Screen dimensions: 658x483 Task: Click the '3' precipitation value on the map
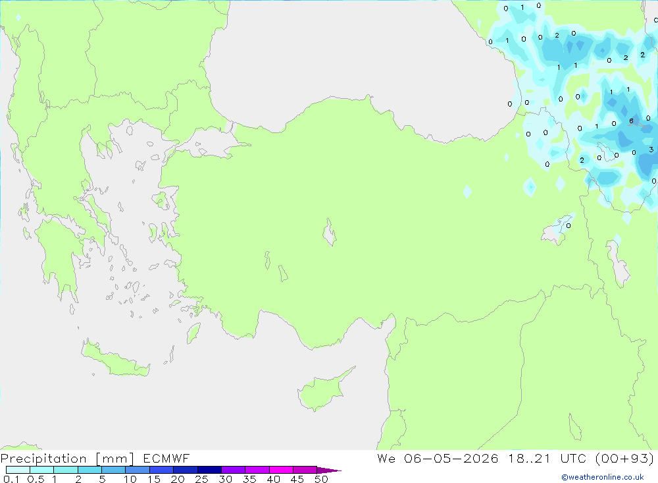point(651,149)
